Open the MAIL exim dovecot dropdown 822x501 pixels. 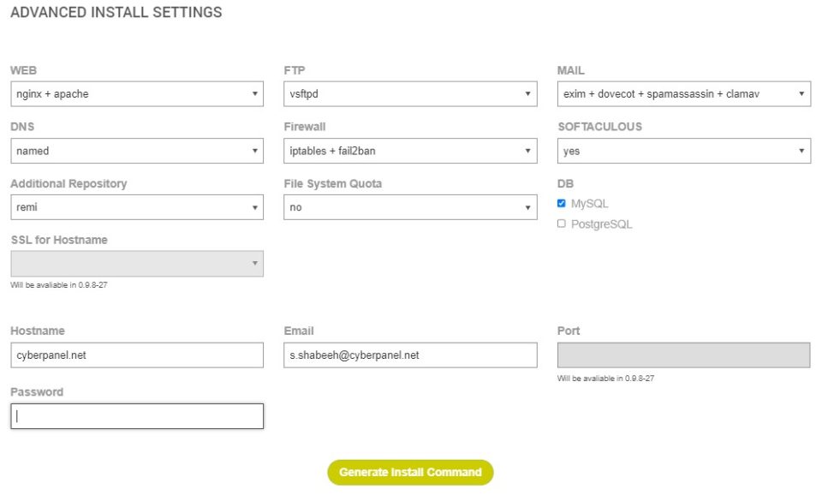point(684,94)
